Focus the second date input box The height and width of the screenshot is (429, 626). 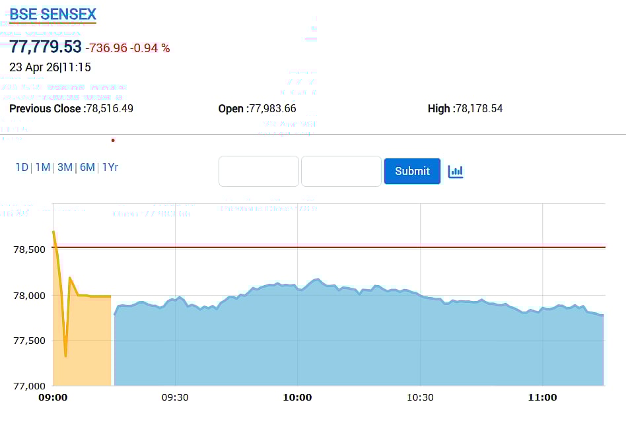pos(341,172)
